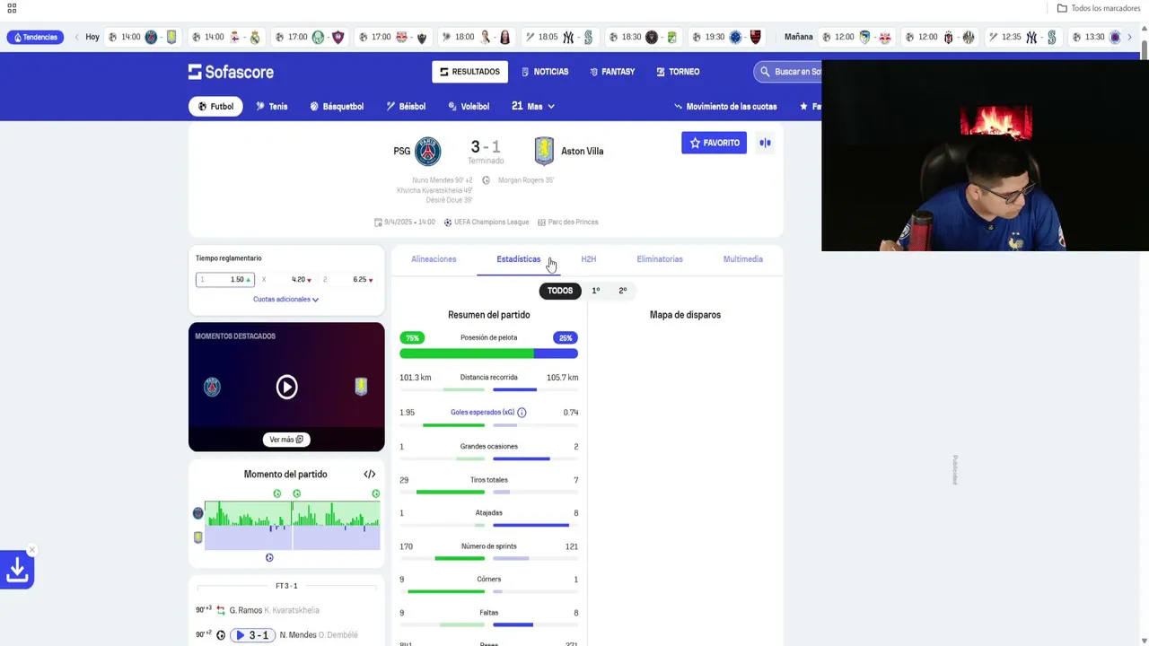The height and width of the screenshot is (646, 1149).
Task: Select the TODOS period filter
Action: click(x=560, y=291)
